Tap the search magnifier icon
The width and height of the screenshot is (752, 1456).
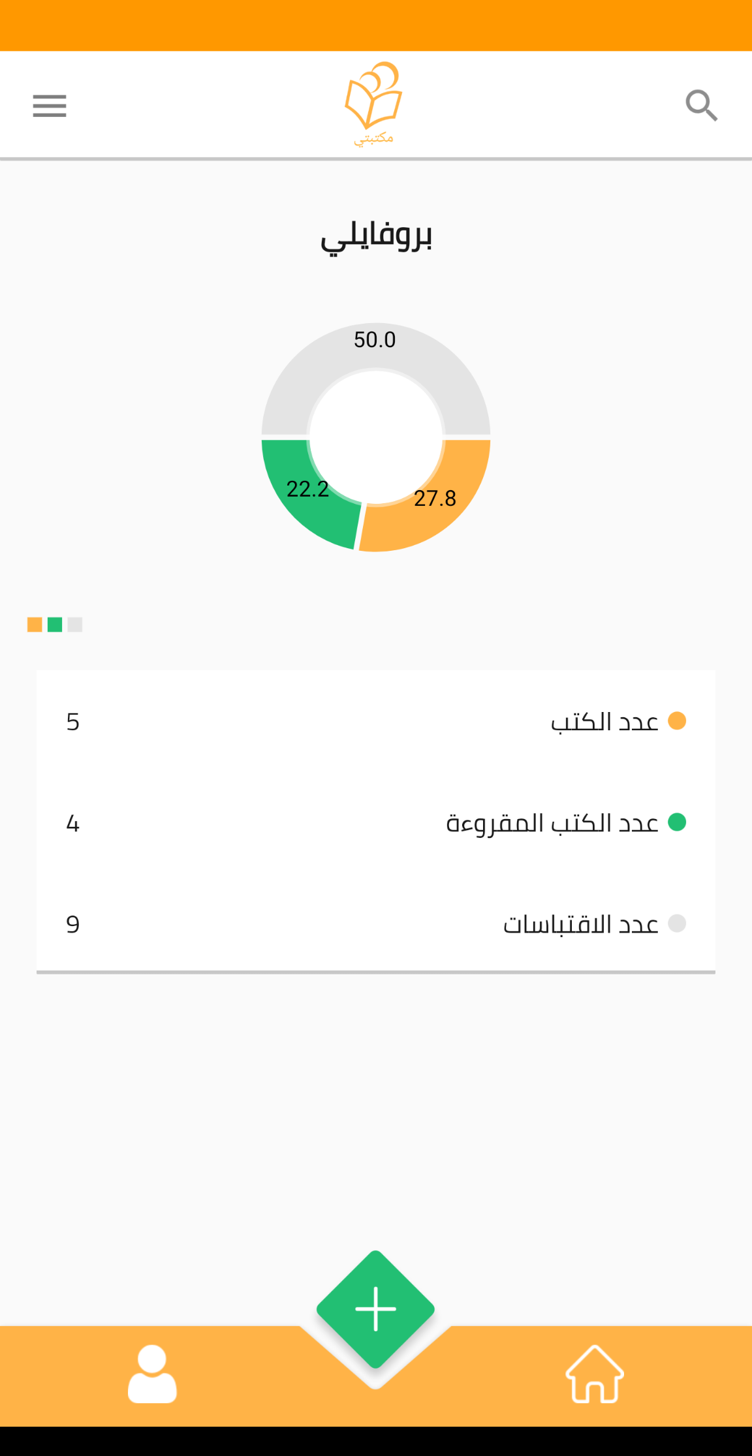tap(701, 106)
